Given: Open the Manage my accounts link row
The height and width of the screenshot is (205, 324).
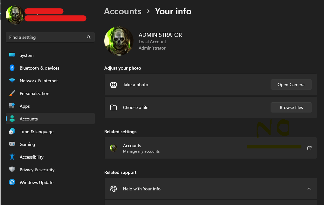Looking at the screenshot, I should click(210, 148).
